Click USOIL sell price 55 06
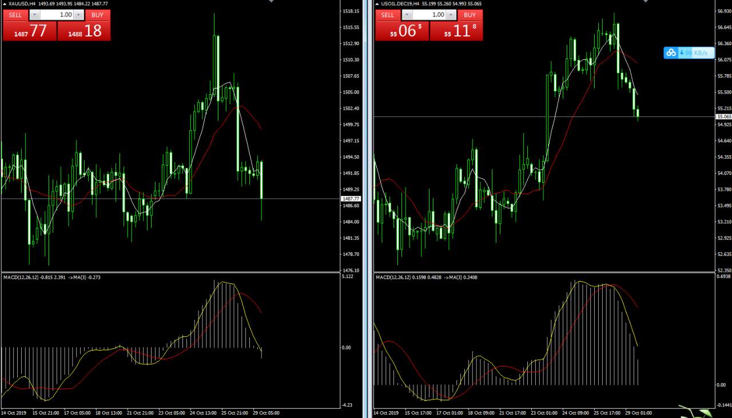Viewport: 732px width, 418px height. [x=402, y=31]
